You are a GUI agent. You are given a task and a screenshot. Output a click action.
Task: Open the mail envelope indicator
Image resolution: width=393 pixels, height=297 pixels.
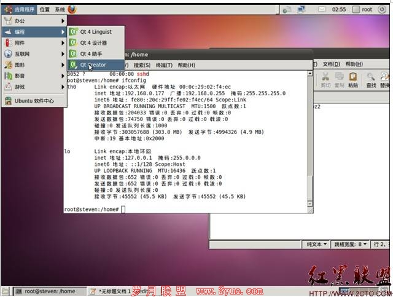322,10
